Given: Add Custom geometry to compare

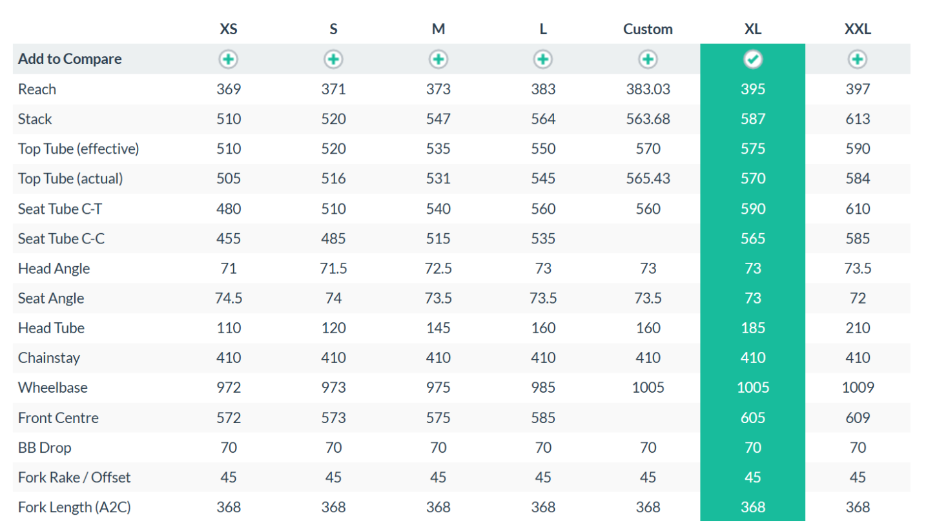Looking at the screenshot, I should (648, 59).
